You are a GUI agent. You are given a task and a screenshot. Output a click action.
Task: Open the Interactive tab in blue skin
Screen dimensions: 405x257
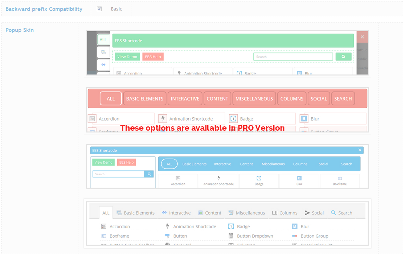pos(222,164)
